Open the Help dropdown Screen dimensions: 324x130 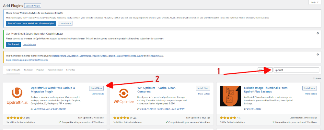coord(315,2)
